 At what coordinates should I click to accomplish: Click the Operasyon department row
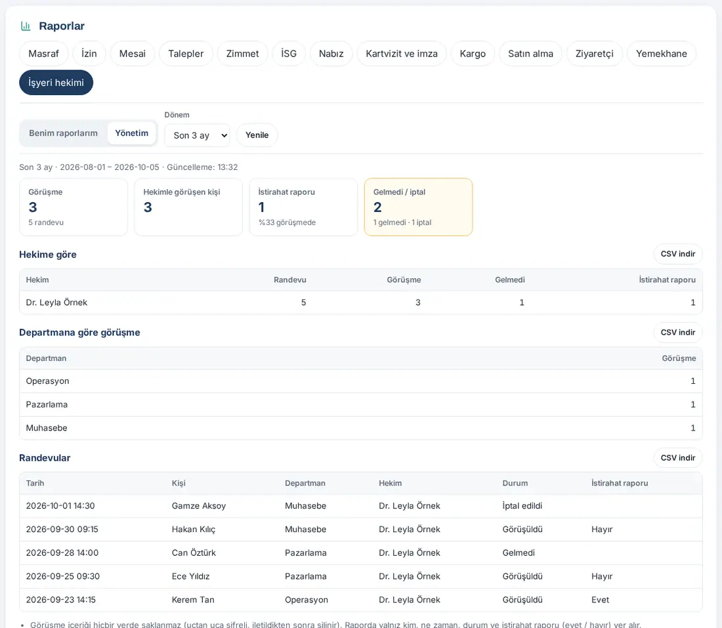[x=360, y=381]
